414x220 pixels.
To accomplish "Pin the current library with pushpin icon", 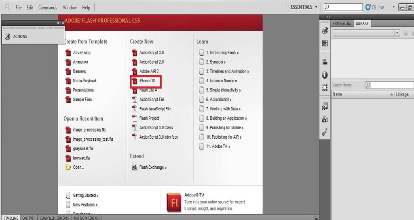I will coord(406,33).
